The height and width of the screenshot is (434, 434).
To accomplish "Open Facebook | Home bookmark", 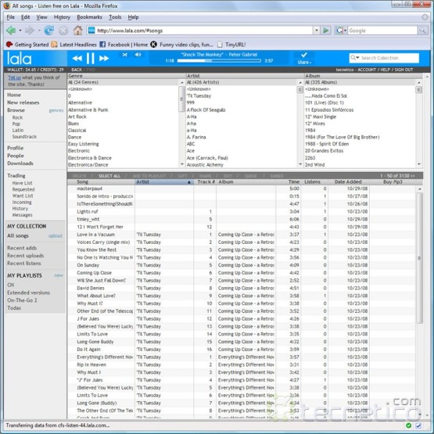I will click(124, 45).
